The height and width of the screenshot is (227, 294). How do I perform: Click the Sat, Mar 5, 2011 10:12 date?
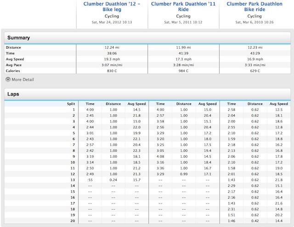coord(183,22)
